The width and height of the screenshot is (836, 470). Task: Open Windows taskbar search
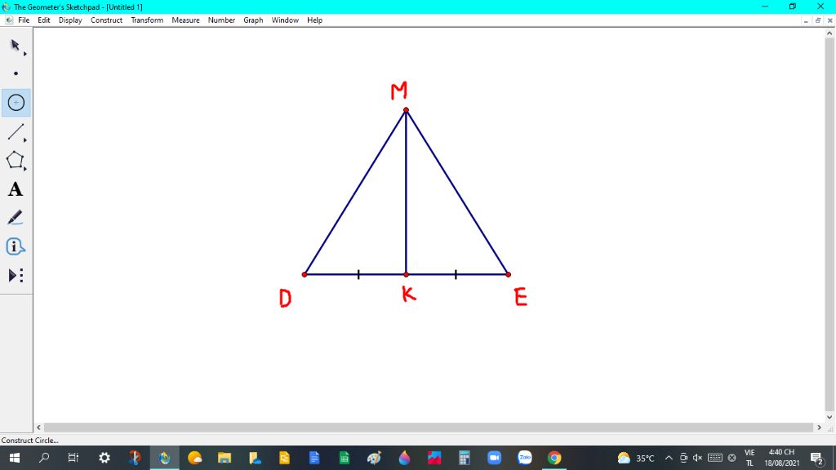(x=44, y=458)
